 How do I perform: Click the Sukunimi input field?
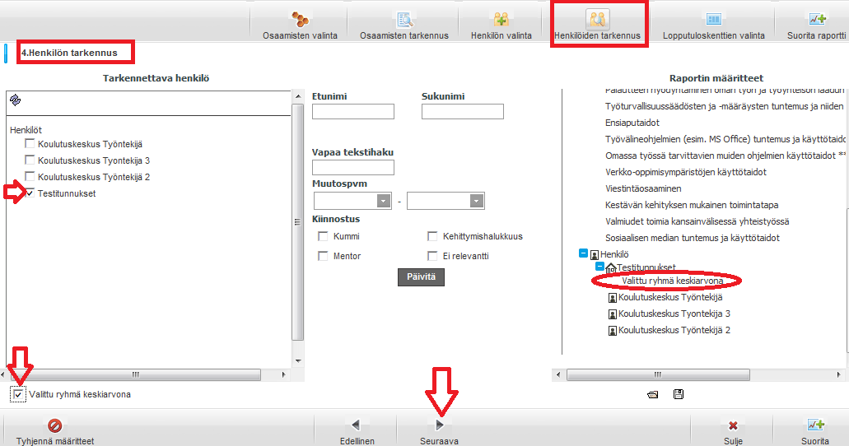(463, 112)
